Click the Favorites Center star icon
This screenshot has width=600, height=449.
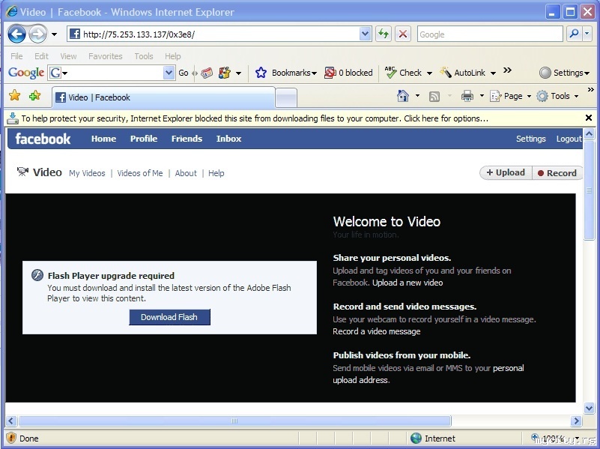click(x=14, y=95)
